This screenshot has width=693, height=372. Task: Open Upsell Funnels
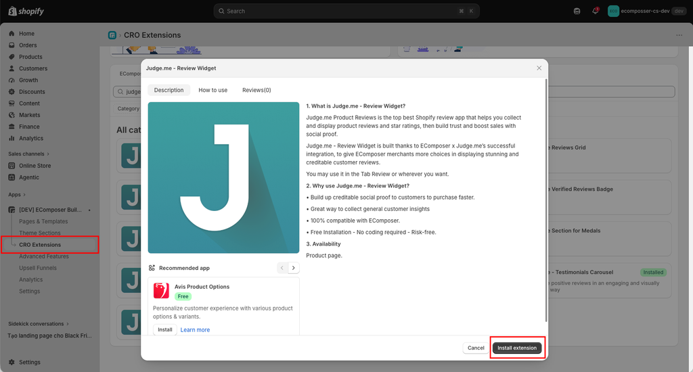[38, 268]
